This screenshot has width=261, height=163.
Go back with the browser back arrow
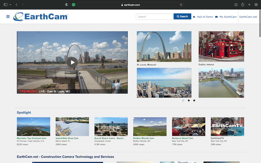point(17,5)
